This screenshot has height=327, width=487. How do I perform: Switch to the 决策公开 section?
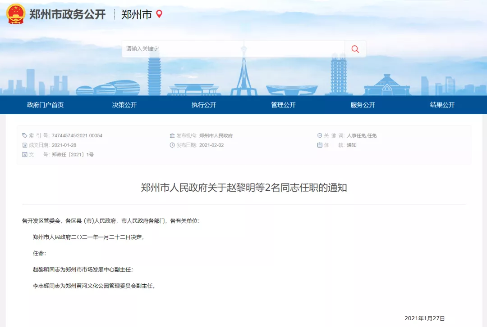124,105
